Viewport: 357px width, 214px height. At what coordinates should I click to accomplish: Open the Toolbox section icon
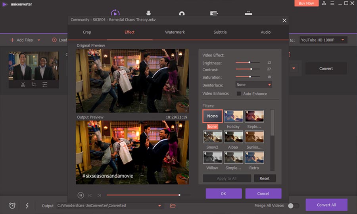[248, 13]
